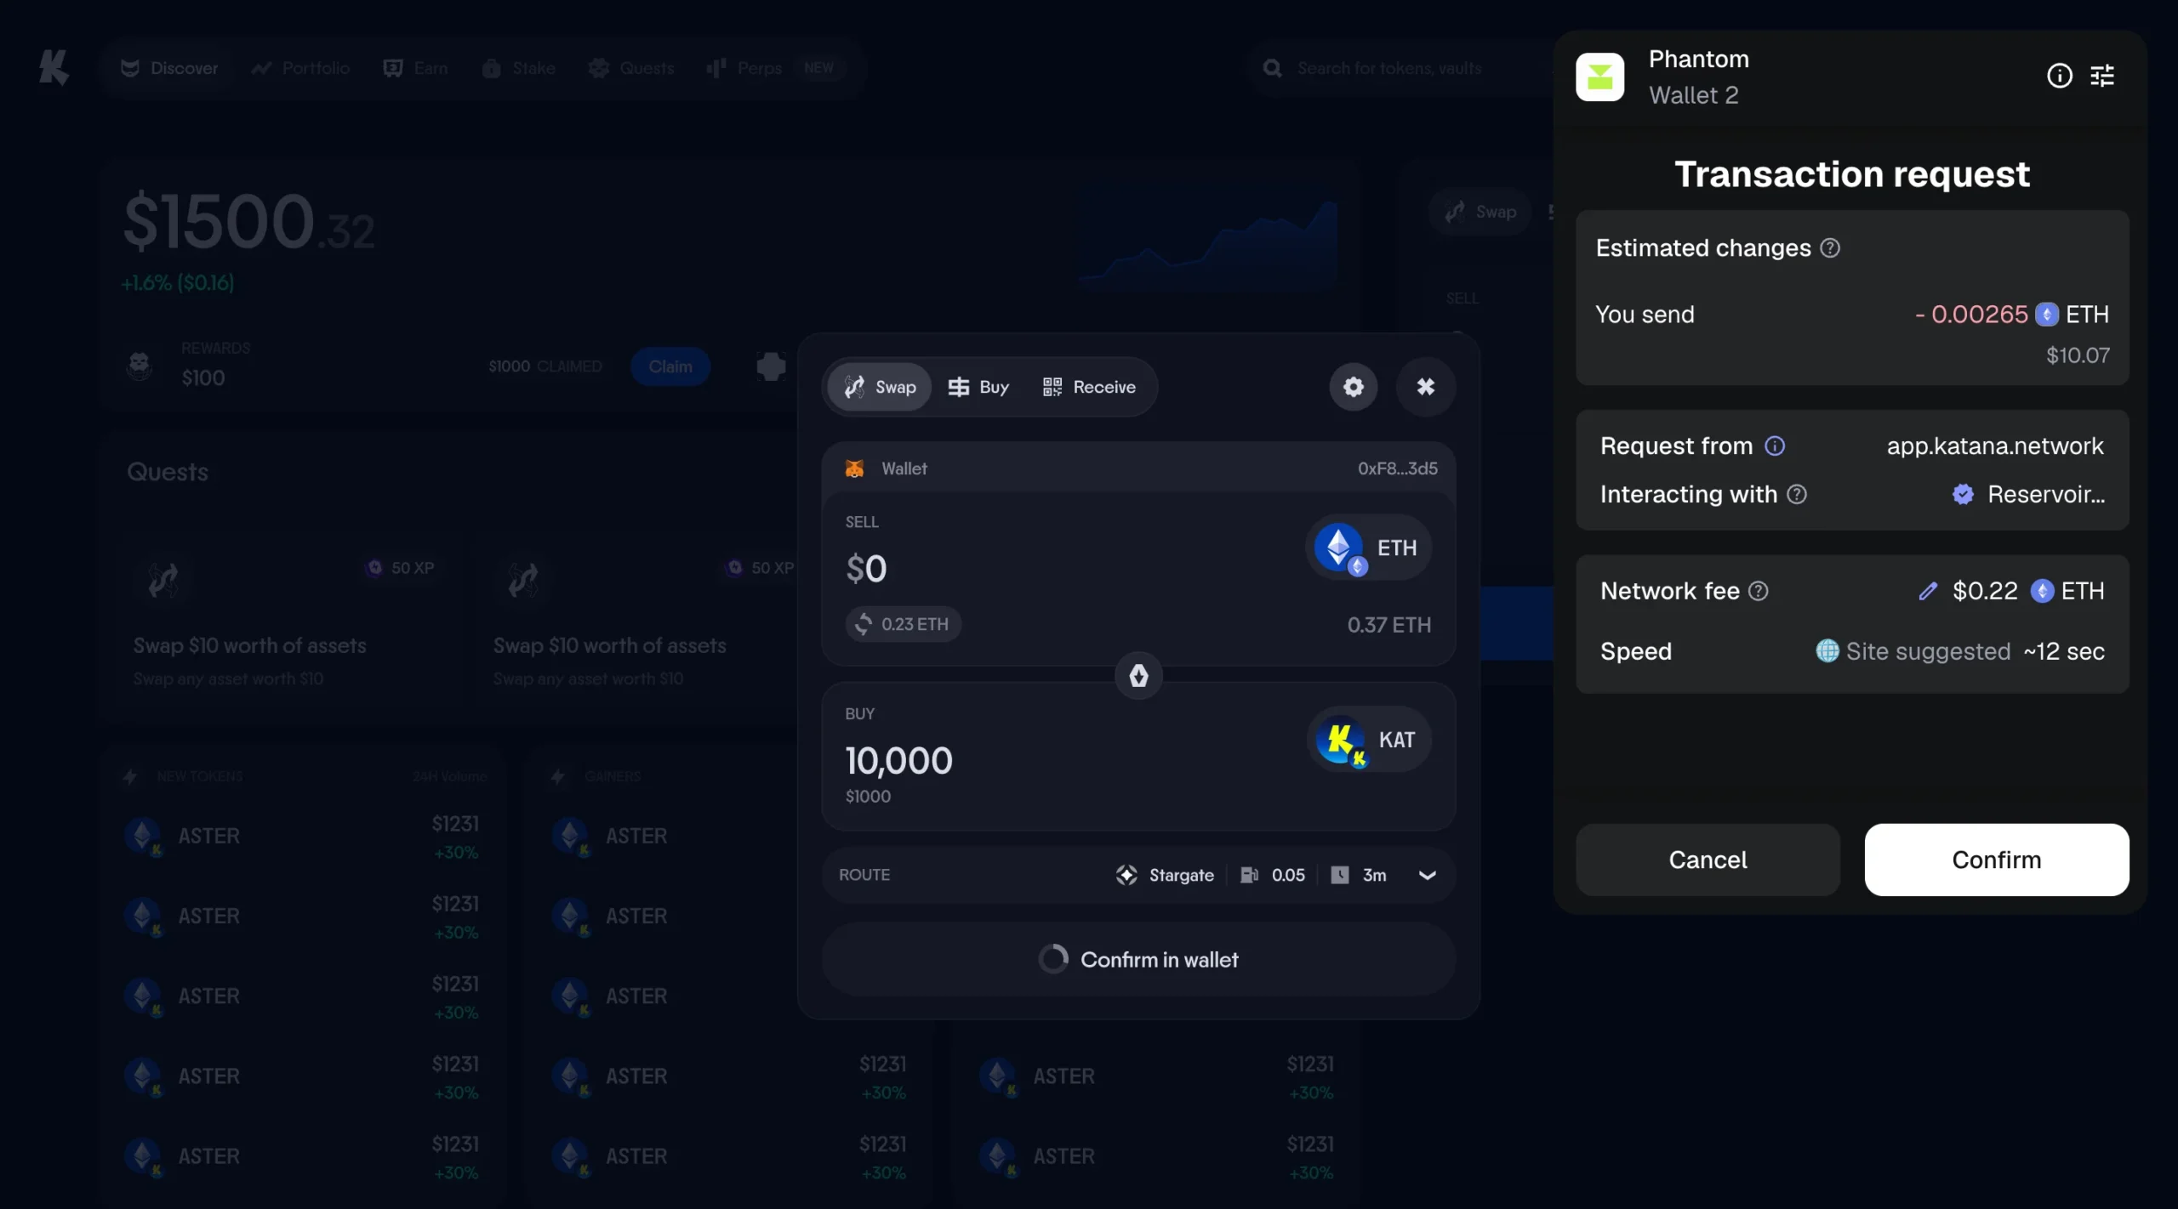Click the search magnifier icon

click(x=1273, y=68)
